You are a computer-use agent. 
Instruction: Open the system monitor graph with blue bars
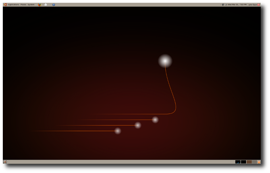(238, 162)
